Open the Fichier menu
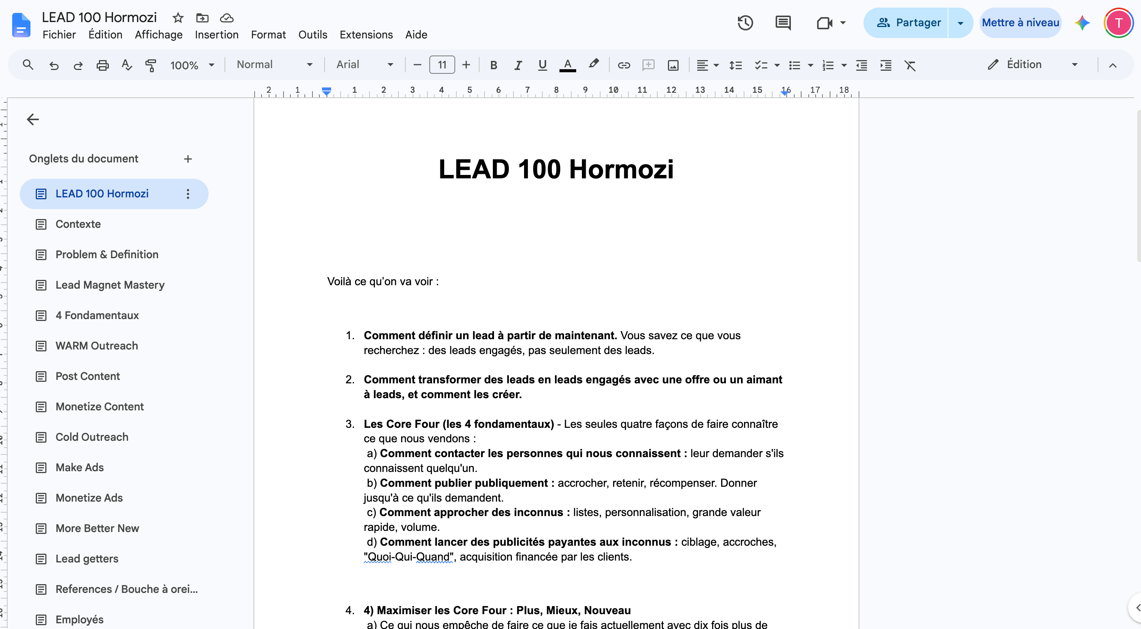Screen dimensions: 1141x629 (59, 35)
